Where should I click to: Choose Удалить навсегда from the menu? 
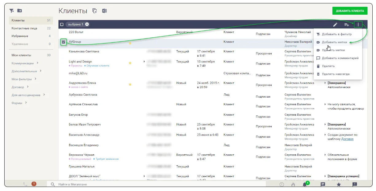(338, 74)
